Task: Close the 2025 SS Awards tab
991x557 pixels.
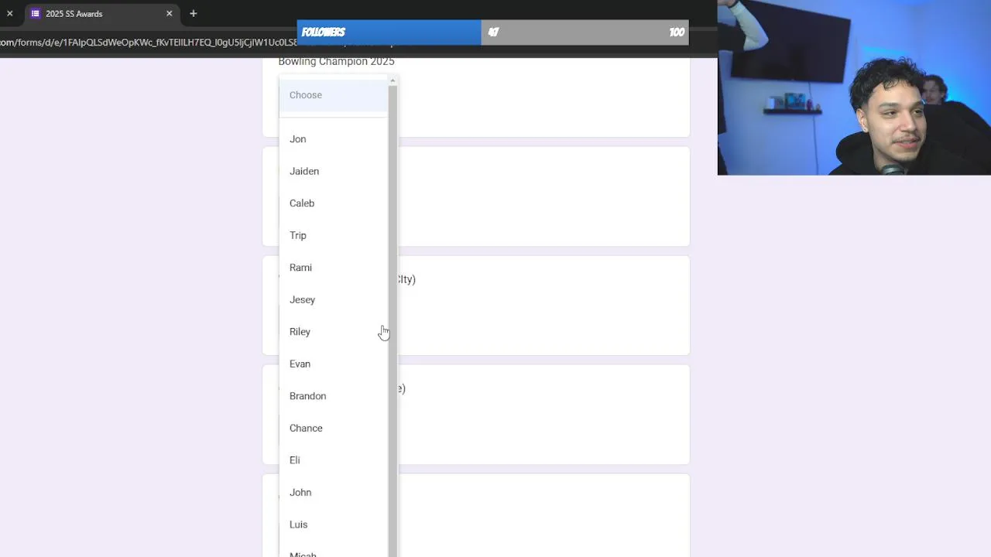Action: 169,13
